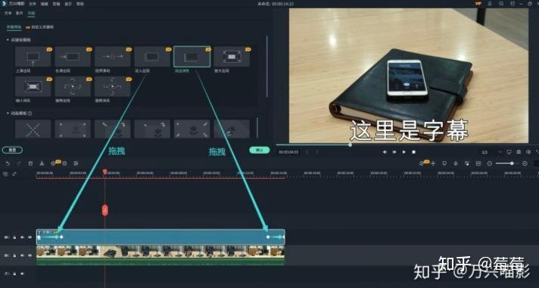This screenshot has height=288, width=539.
Task: Select the slide-up template with upward arrow
Action: [33, 57]
